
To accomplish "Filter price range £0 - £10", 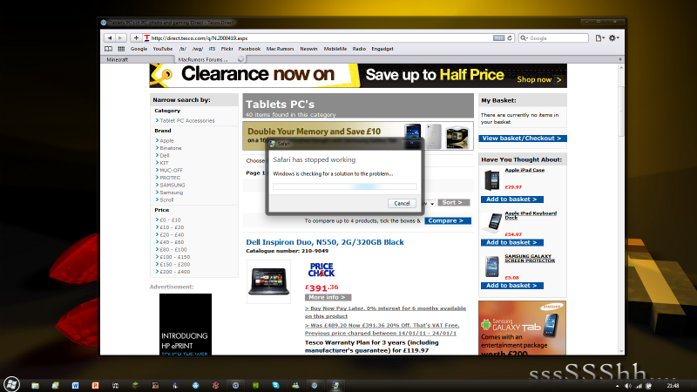I will pyautogui.click(x=170, y=220).
